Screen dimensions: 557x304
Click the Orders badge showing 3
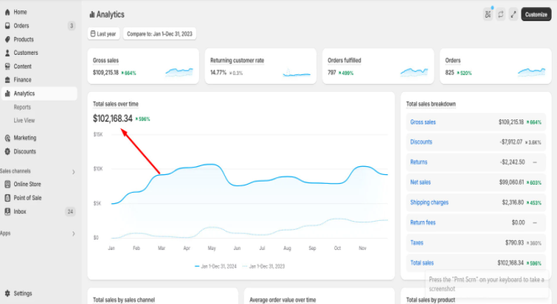pyautogui.click(x=71, y=25)
